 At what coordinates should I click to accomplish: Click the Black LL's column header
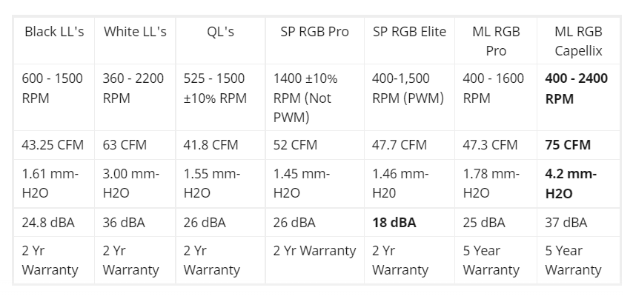54,41
